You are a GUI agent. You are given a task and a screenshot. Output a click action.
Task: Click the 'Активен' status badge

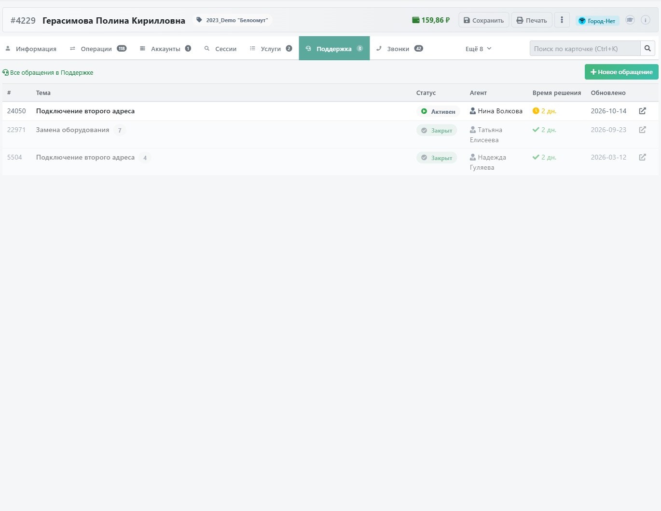(x=438, y=111)
